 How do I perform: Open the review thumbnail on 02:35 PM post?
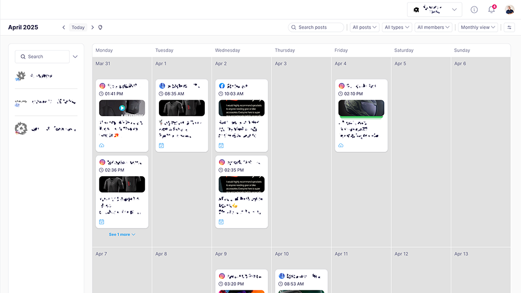click(x=242, y=184)
